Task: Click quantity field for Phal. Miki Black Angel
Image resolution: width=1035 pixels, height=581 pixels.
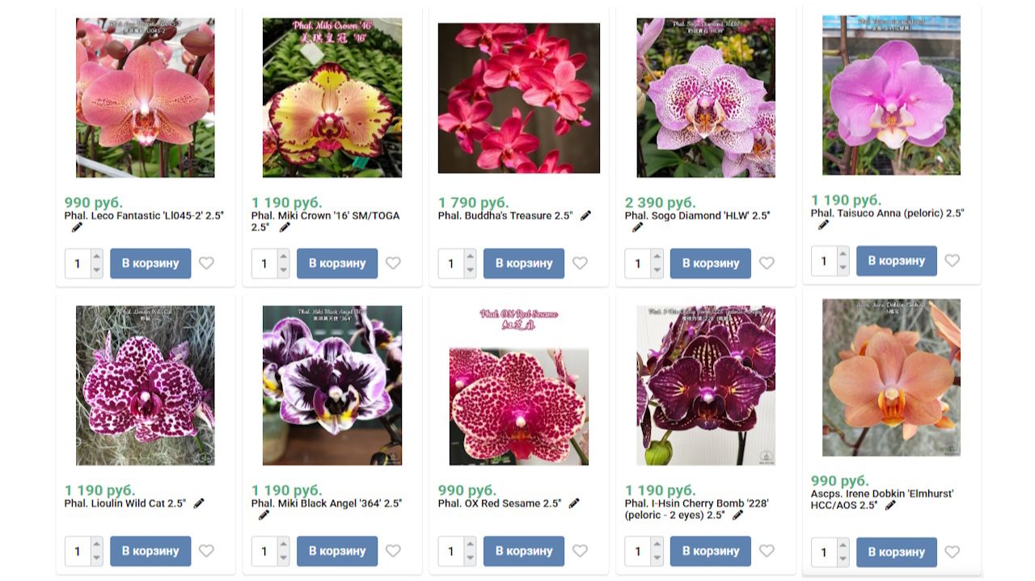Action: click(x=265, y=551)
